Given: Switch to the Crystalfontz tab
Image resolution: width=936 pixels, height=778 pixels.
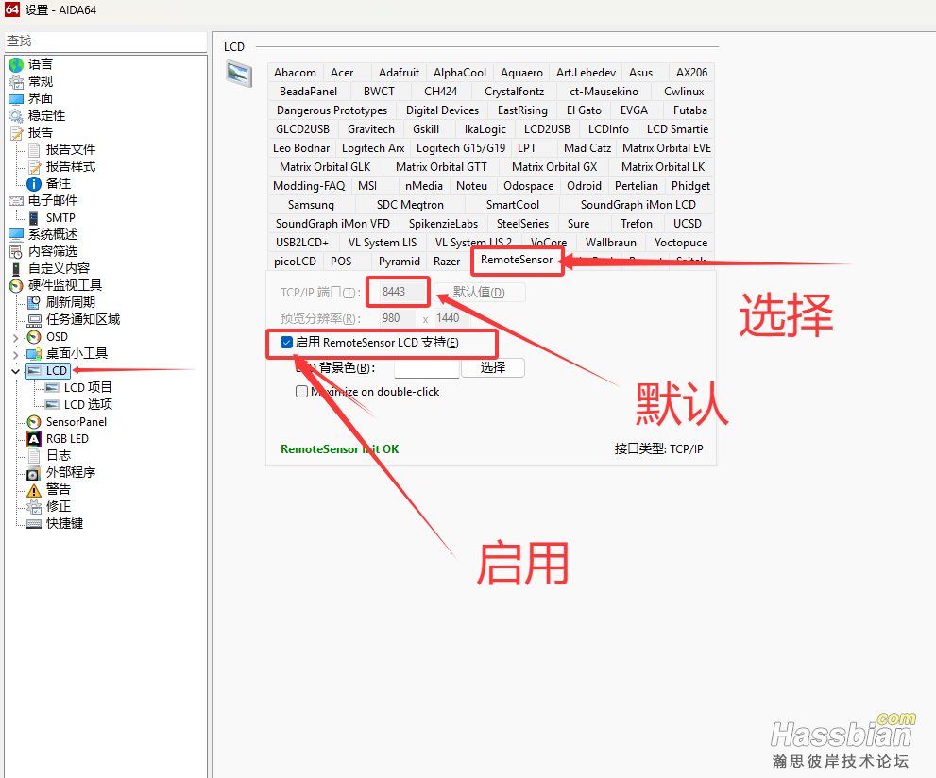Looking at the screenshot, I should pos(514,92).
